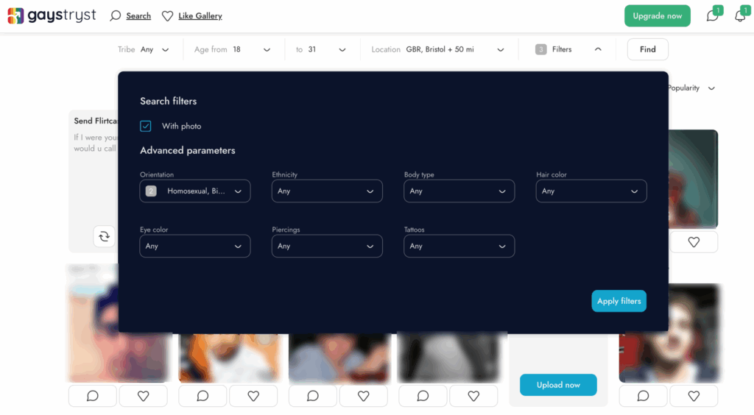The image size is (754, 415).
Task: Open the Like Gallery page
Action: pos(200,16)
